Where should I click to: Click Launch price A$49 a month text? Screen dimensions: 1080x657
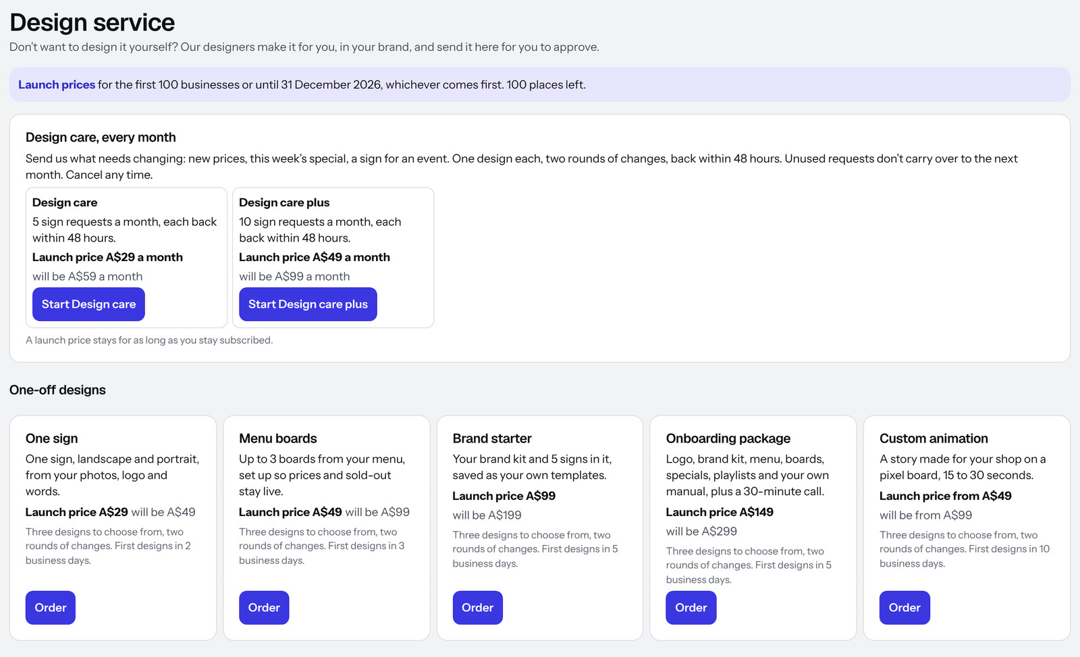(315, 257)
